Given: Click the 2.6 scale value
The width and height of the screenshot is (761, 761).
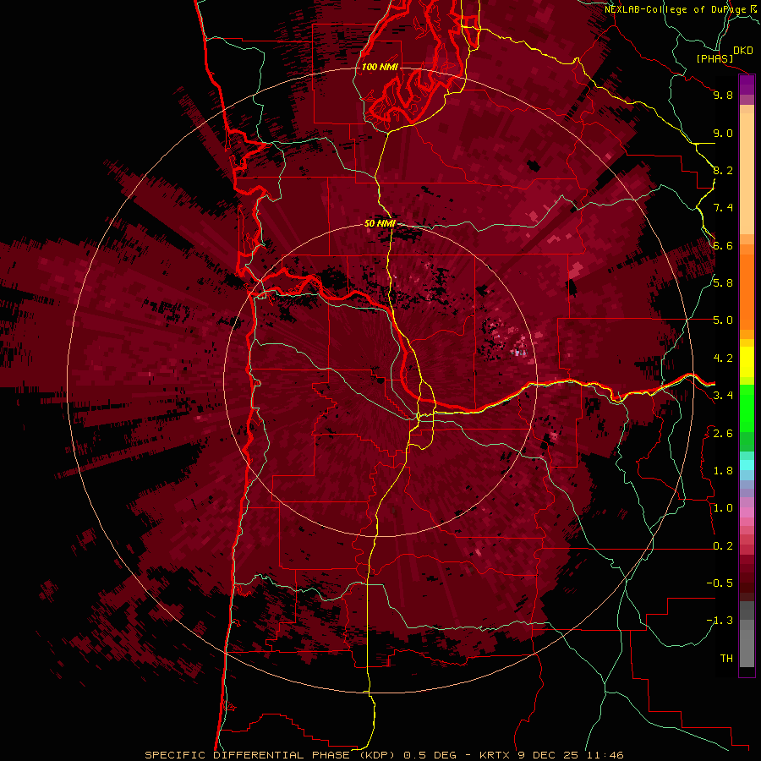Looking at the screenshot, I should click(723, 434).
